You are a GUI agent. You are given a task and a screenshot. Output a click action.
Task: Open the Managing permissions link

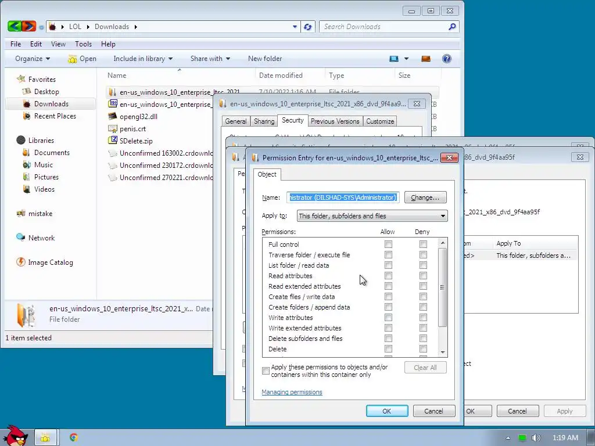pos(292,392)
